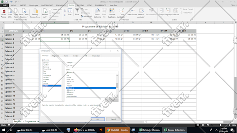The height and width of the screenshot is (133, 237).
Task: Select Currency category
Action: click(46, 67)
